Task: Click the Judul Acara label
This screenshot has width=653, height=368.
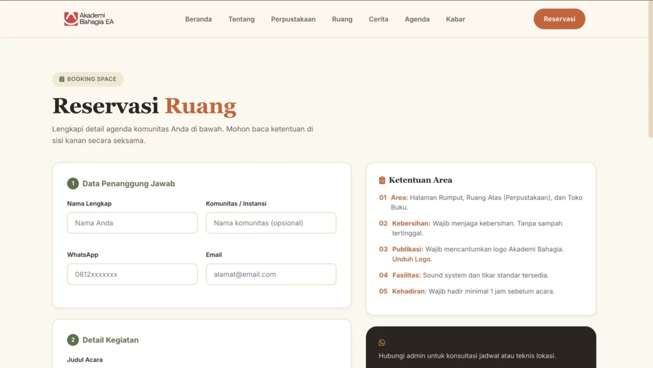Action: coord(85,360)
